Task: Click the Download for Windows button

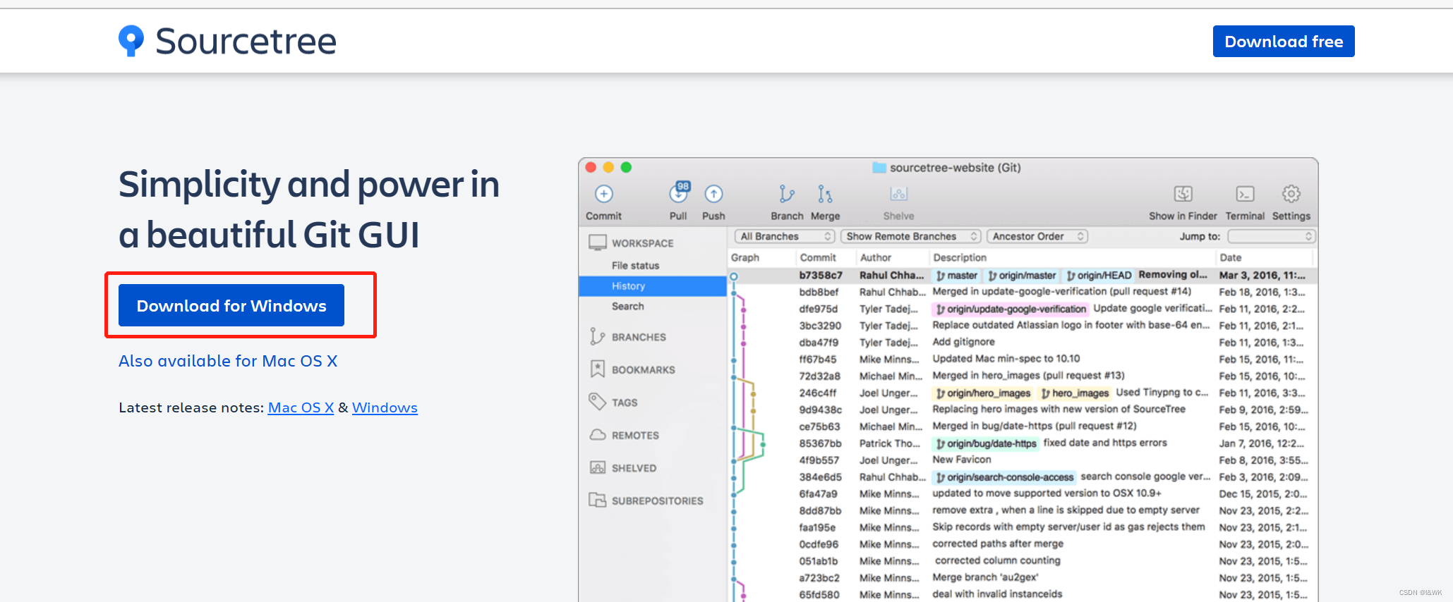Action: point(231,305)
